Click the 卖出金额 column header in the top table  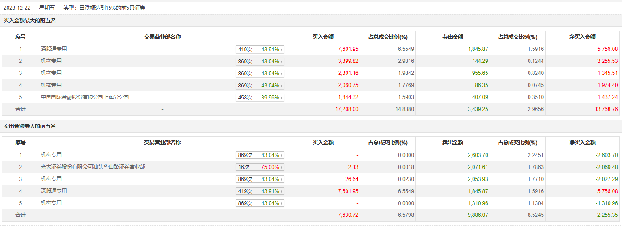tap(453, 37)
